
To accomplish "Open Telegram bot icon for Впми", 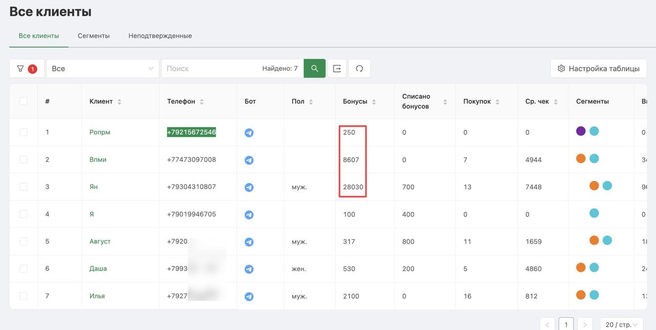I will point(249,160).
